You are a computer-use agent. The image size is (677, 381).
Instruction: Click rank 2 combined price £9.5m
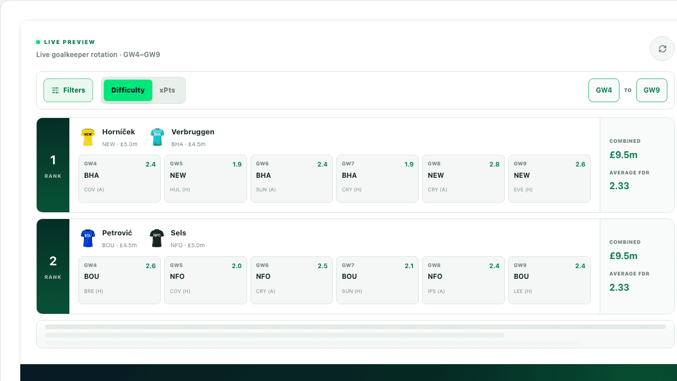623,256
